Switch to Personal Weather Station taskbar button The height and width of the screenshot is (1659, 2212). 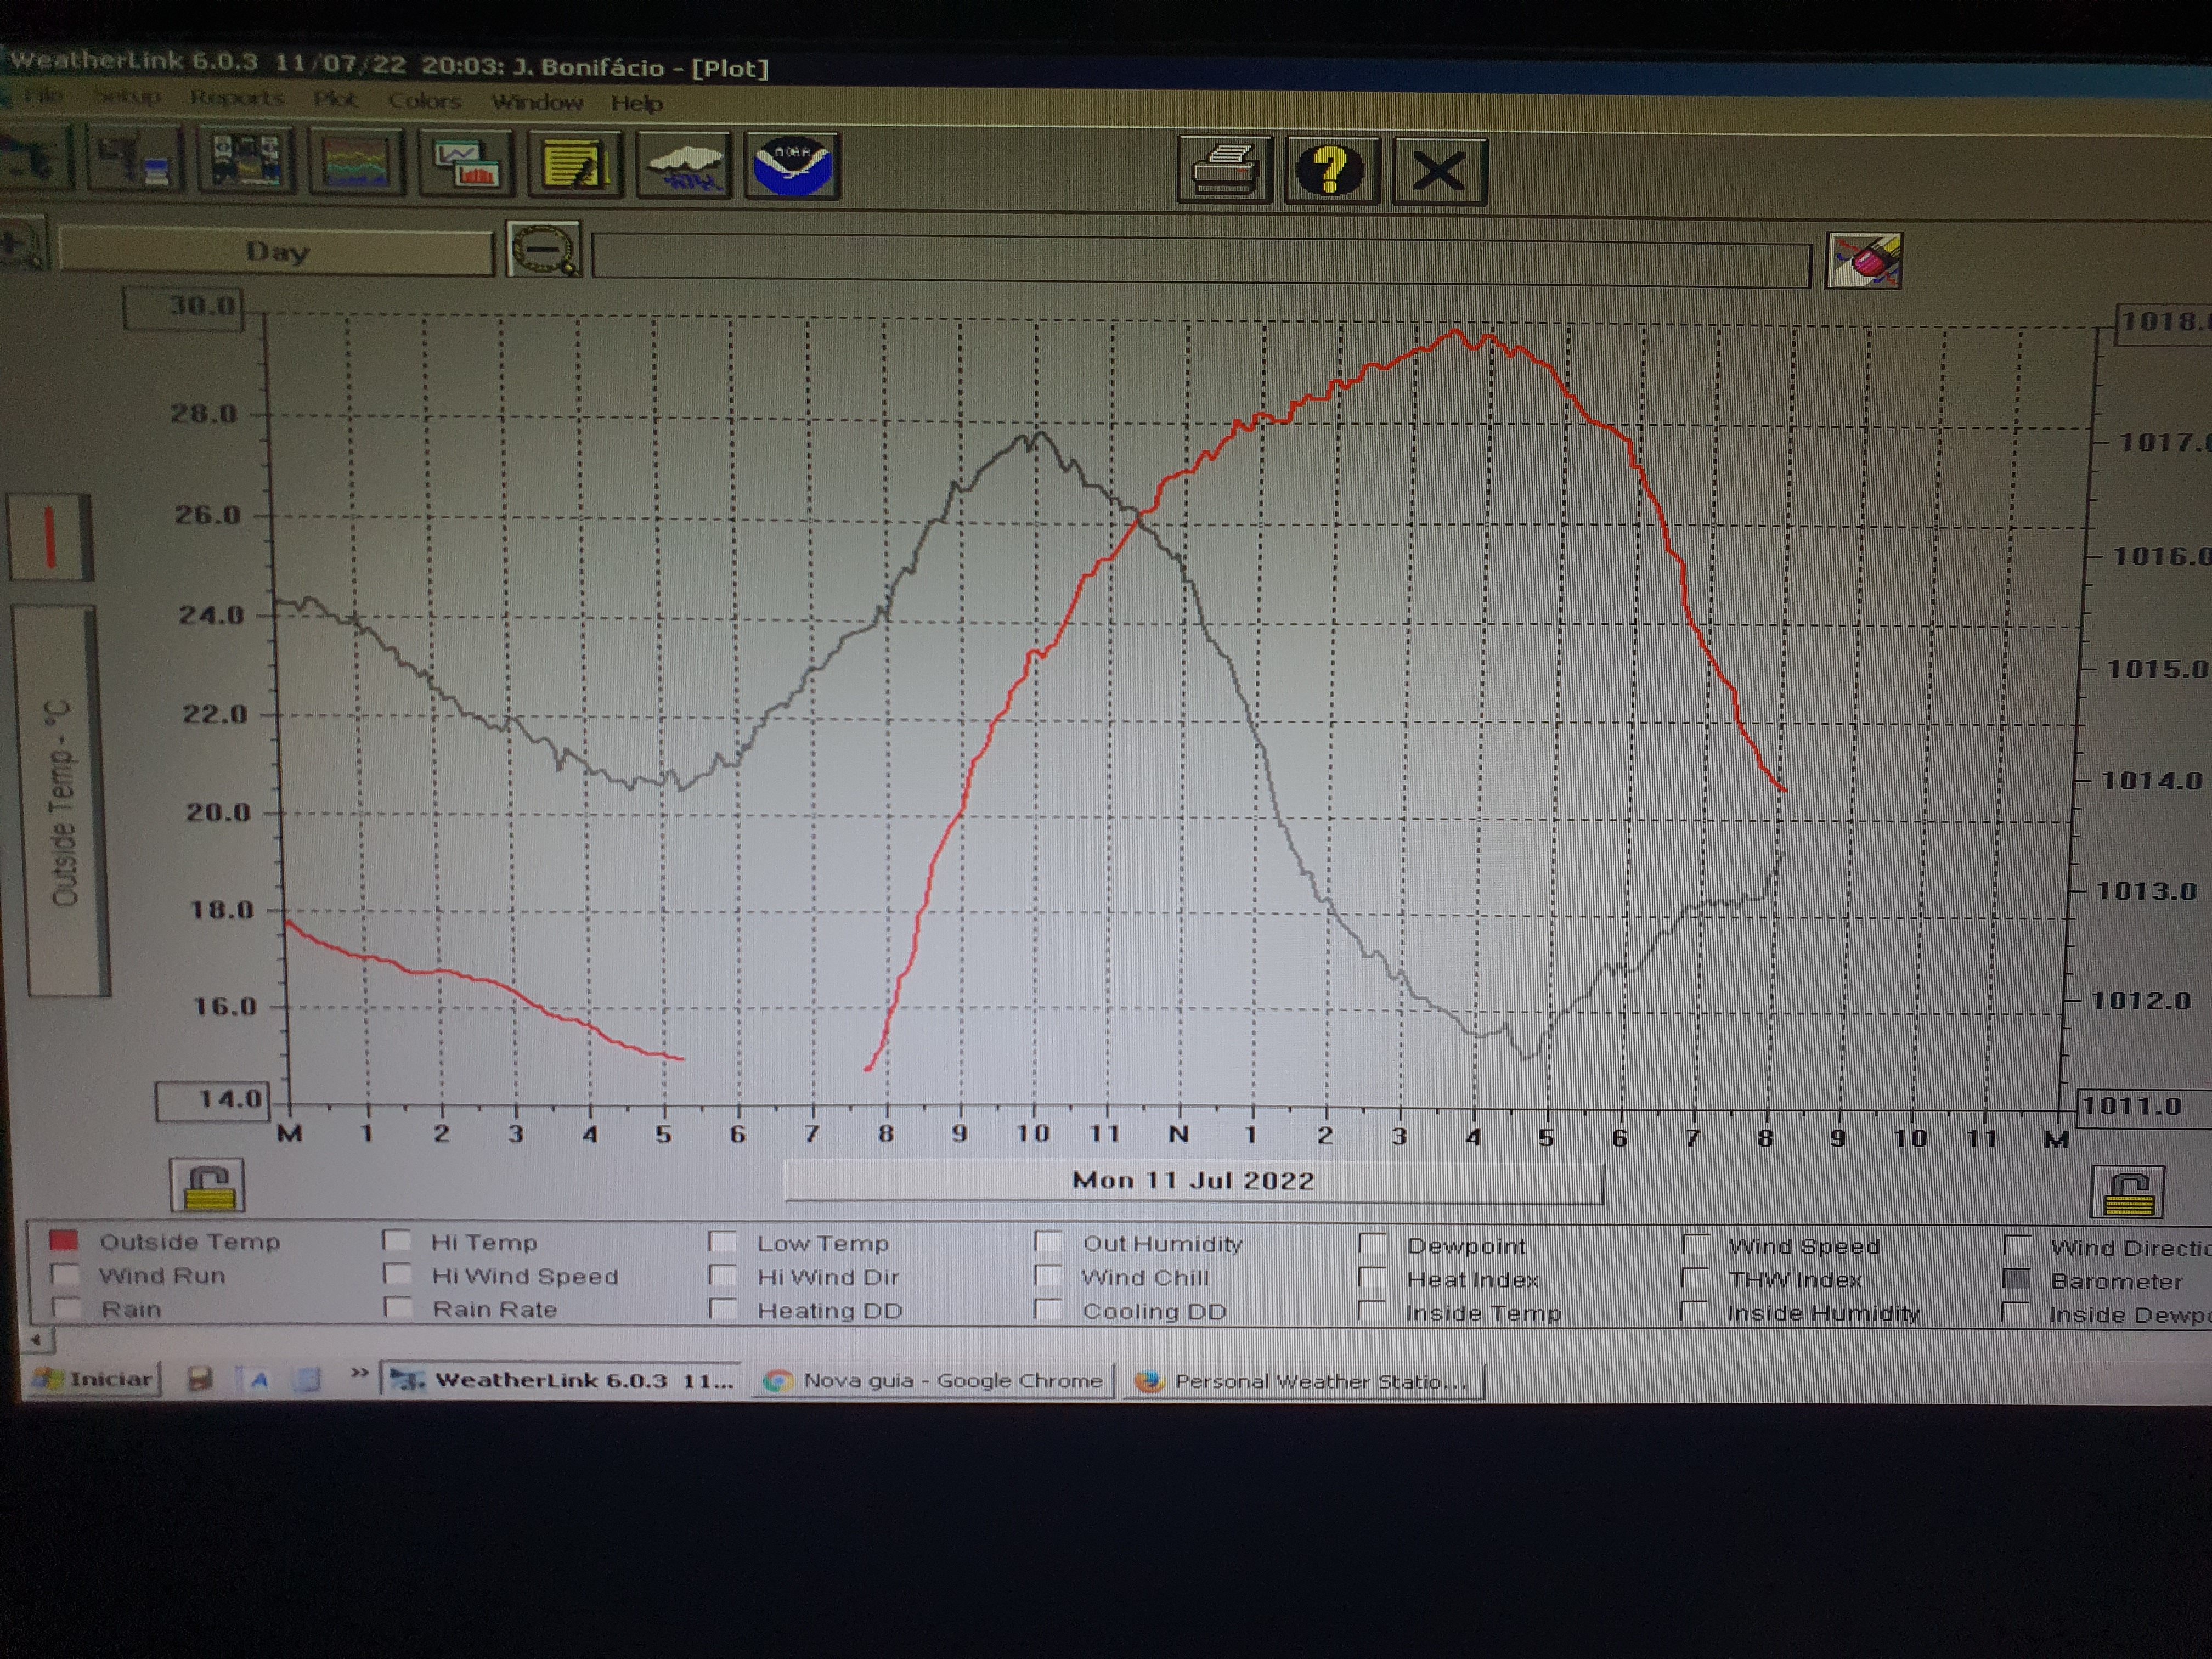1304,1382
